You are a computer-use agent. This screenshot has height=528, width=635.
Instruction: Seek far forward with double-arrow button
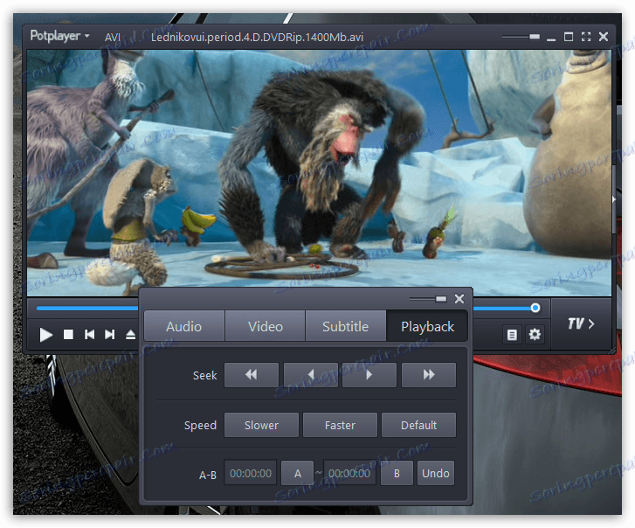coord(429,375)
